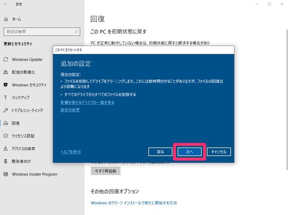Click この PC をリセットする dialog title
288x215 pixels.
(x=69, y=50)
